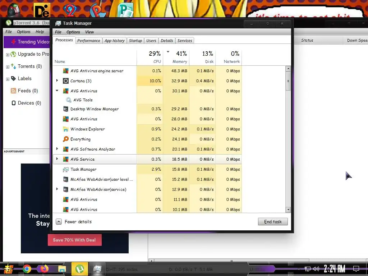
Task: Switch to the Services tab
Action: (185, 41)
